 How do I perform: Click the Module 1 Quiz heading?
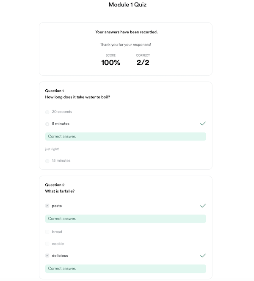pos(127,5)
